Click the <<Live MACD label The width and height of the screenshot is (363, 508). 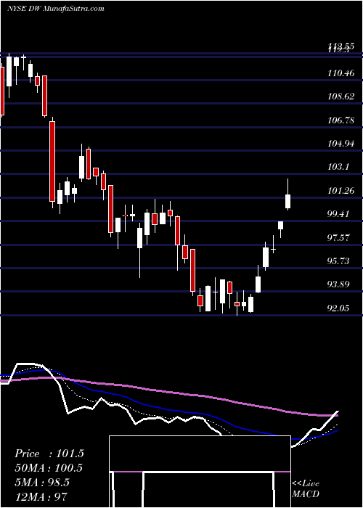point(306,489)
